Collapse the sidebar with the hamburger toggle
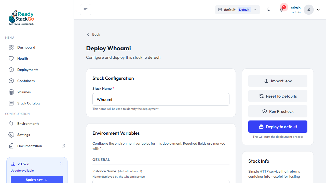 coord(85,9)
